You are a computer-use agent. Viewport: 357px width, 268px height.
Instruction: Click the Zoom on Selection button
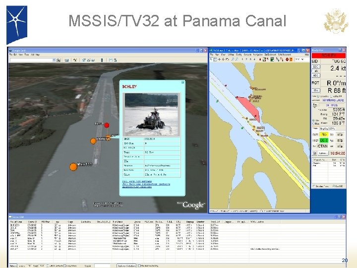[x=126, y=266]
